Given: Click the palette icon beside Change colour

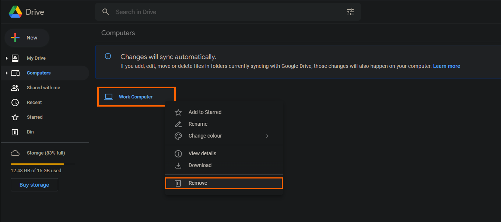Looking at the screenshot, I should 178,136.
